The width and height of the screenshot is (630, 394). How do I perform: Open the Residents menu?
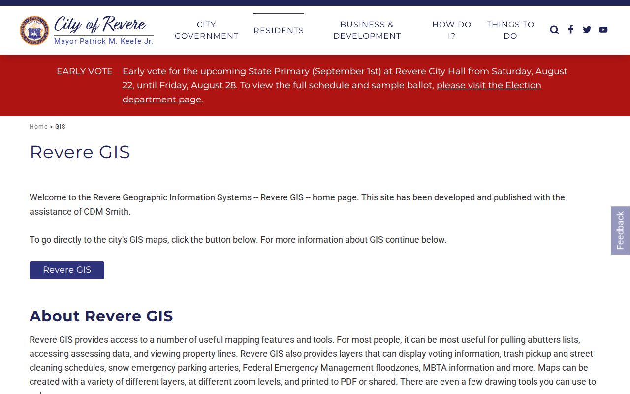point(279,30)
